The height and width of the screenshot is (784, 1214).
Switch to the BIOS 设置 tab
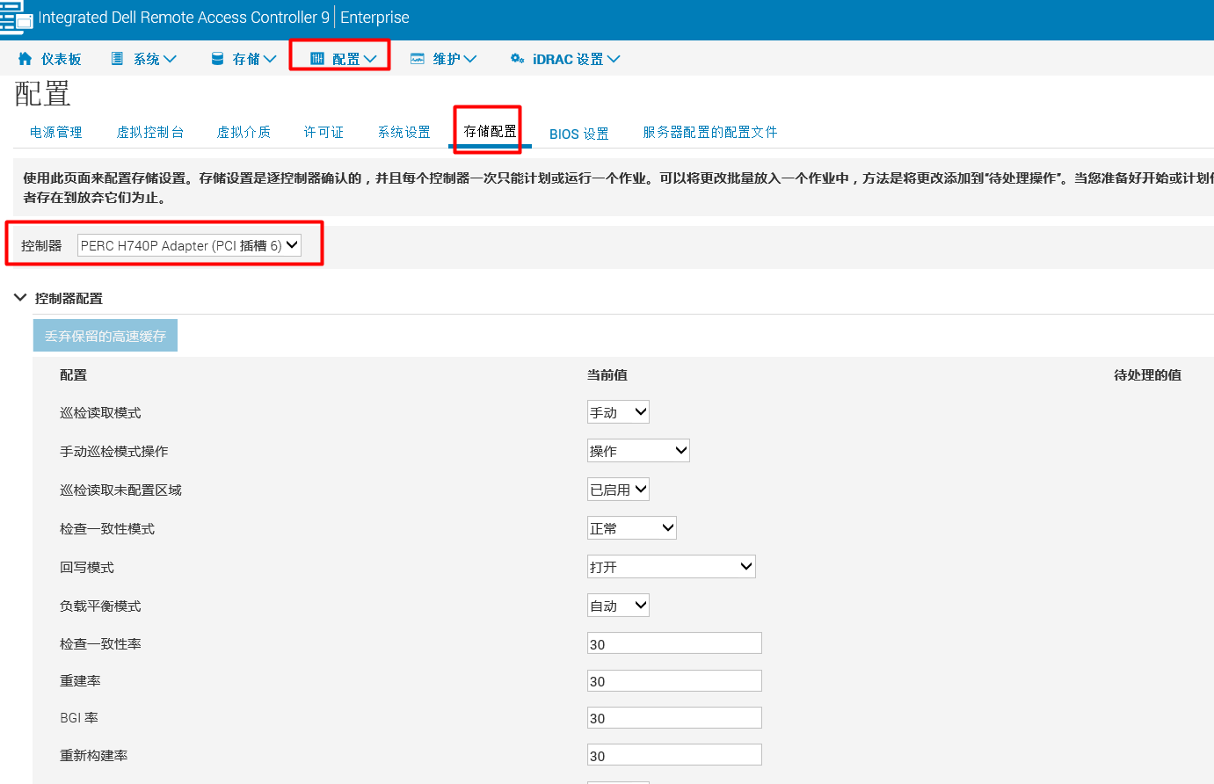coord(578,132)
